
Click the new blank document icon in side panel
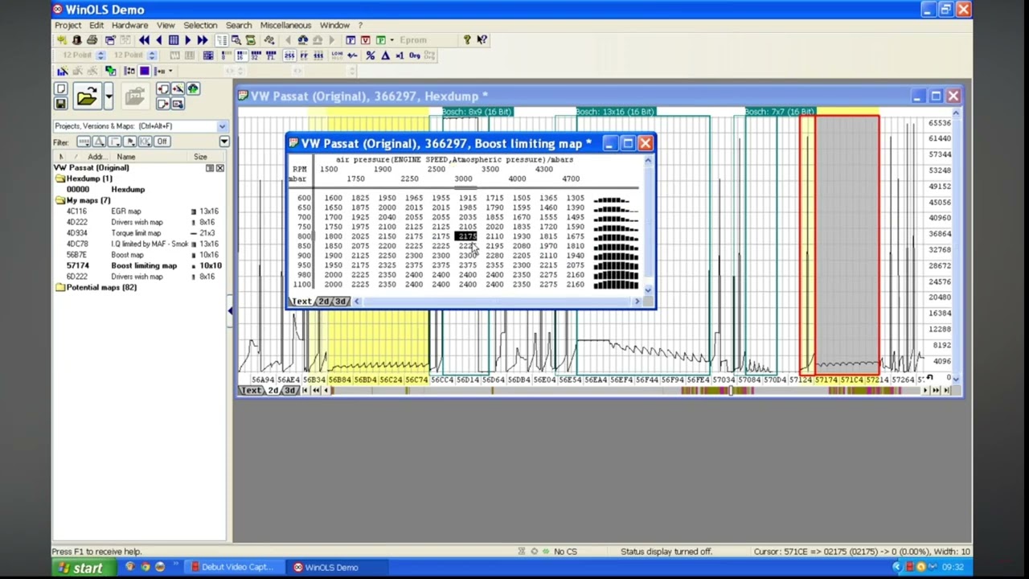(60, 89)
